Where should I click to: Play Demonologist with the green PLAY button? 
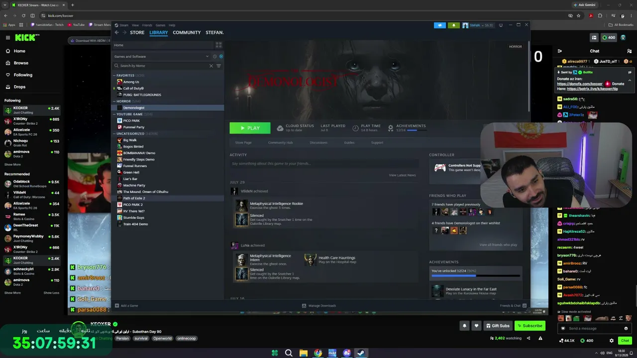tap(250, 128)
